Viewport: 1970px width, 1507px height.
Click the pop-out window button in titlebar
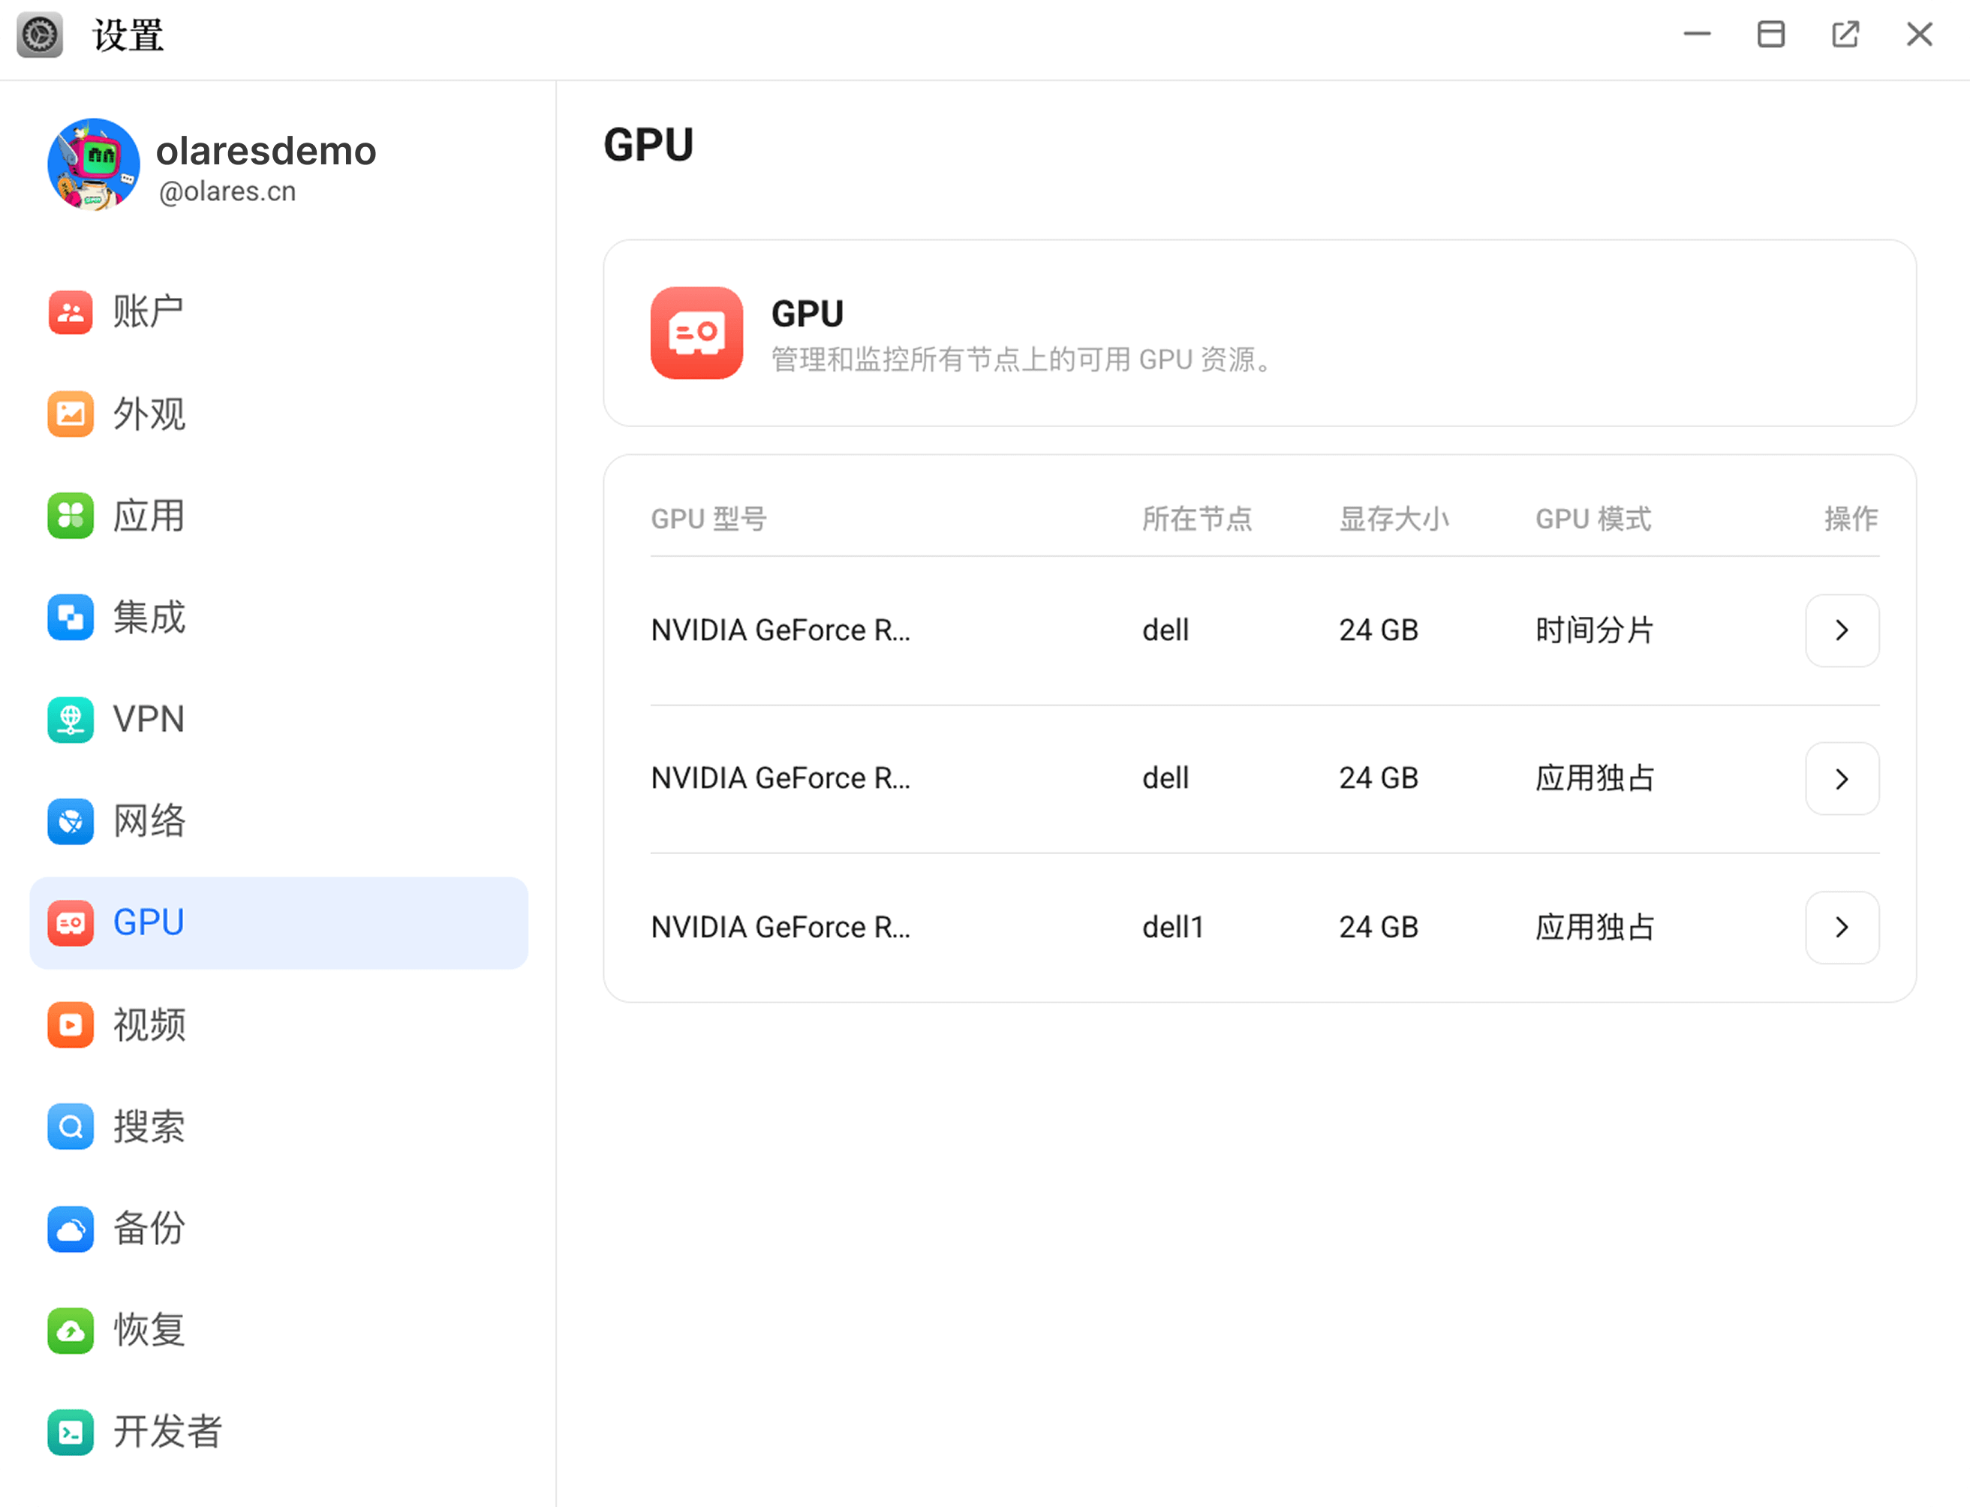[1845, 34]
